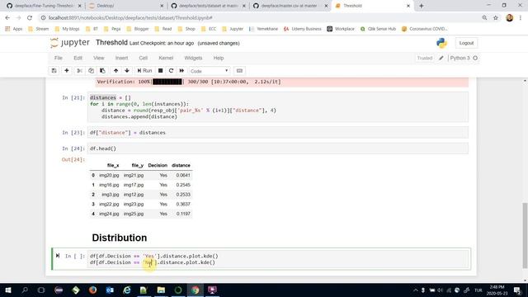Reload the current page

[30, 18]
